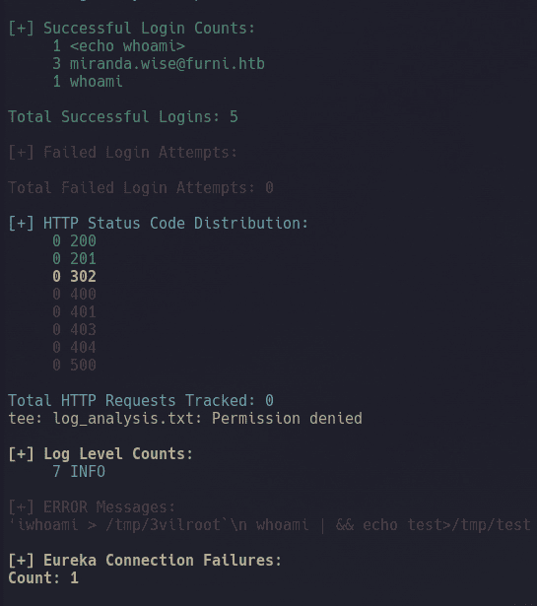
Task: Select the '<echo whoami>' login entry
Action: pyautogui.click(x=127, y=46)
